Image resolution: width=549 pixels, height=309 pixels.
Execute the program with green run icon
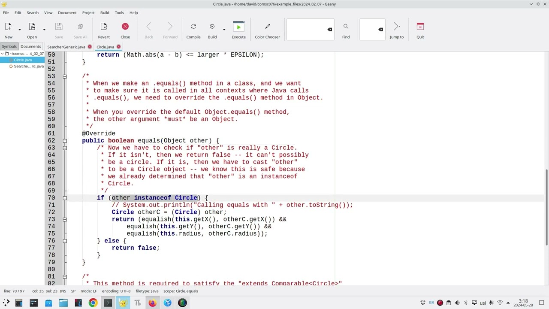[239, 30]
